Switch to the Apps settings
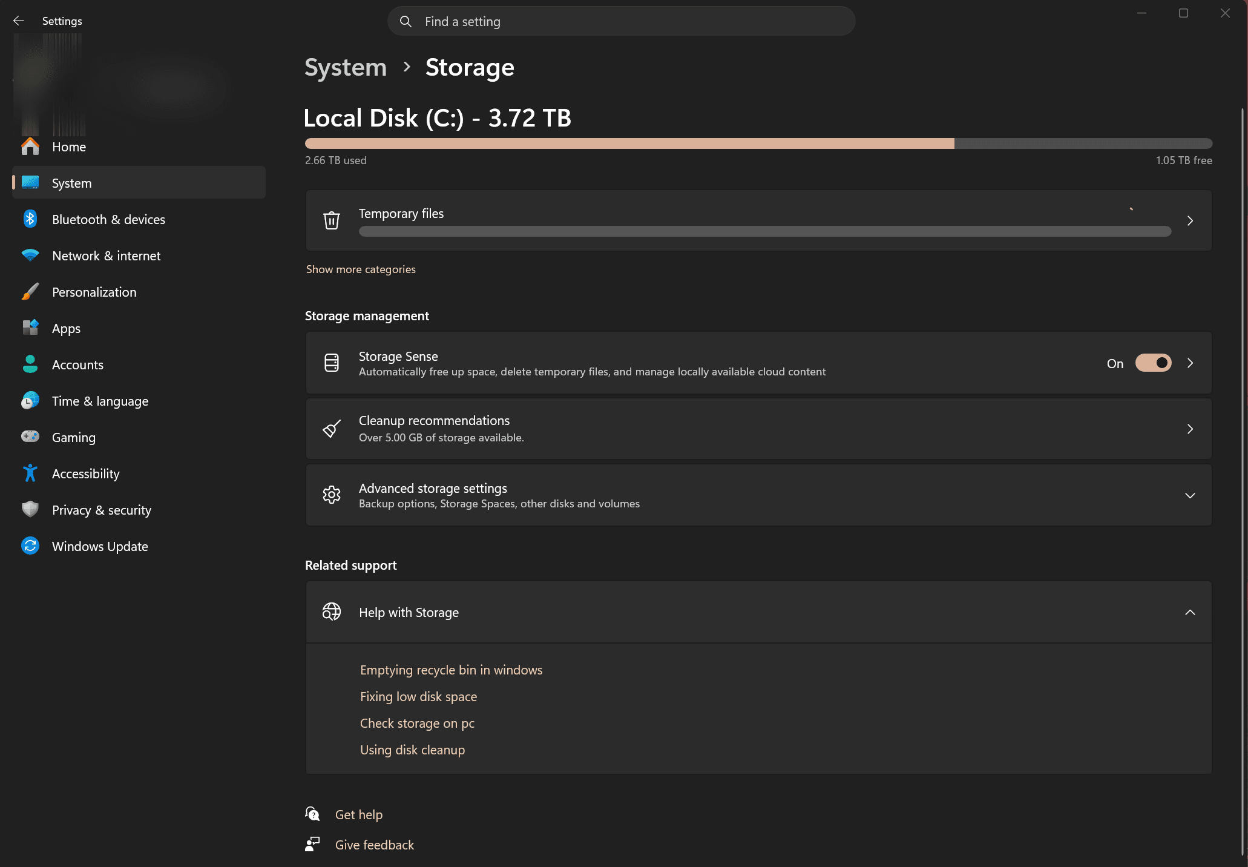 tap(66, 329)
